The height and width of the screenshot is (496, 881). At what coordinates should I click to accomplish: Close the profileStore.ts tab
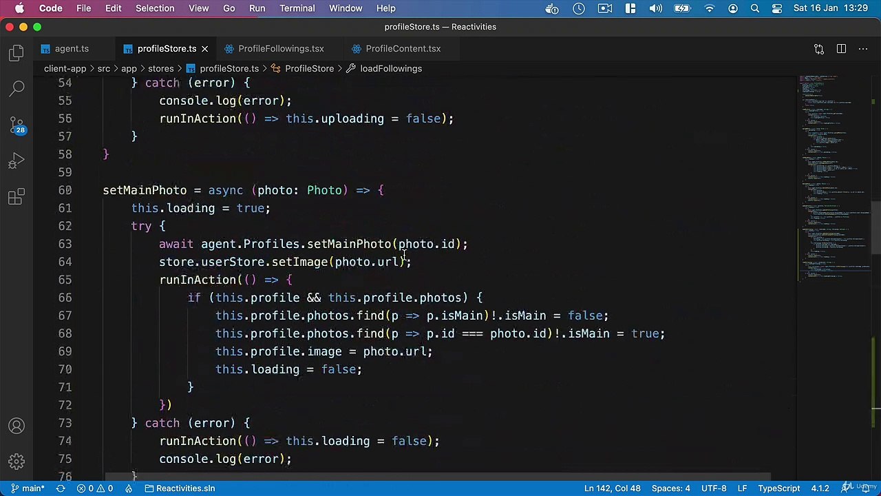[x=204, y=49]
